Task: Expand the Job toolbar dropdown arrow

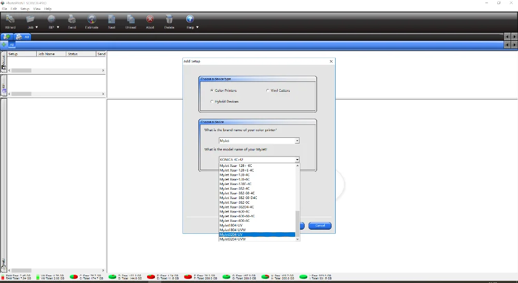Action: (x=37, y=27)
